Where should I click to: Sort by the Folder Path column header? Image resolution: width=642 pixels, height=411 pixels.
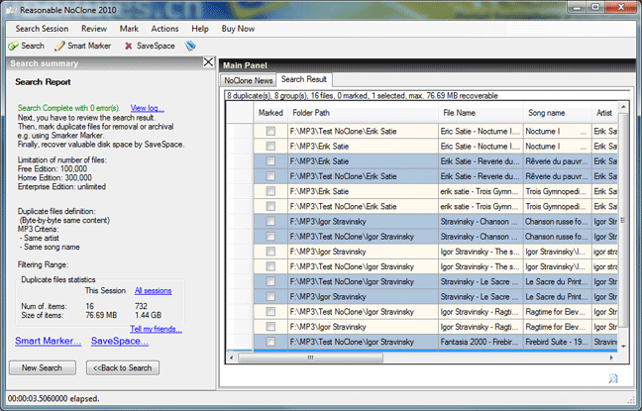tap(363, 113)
